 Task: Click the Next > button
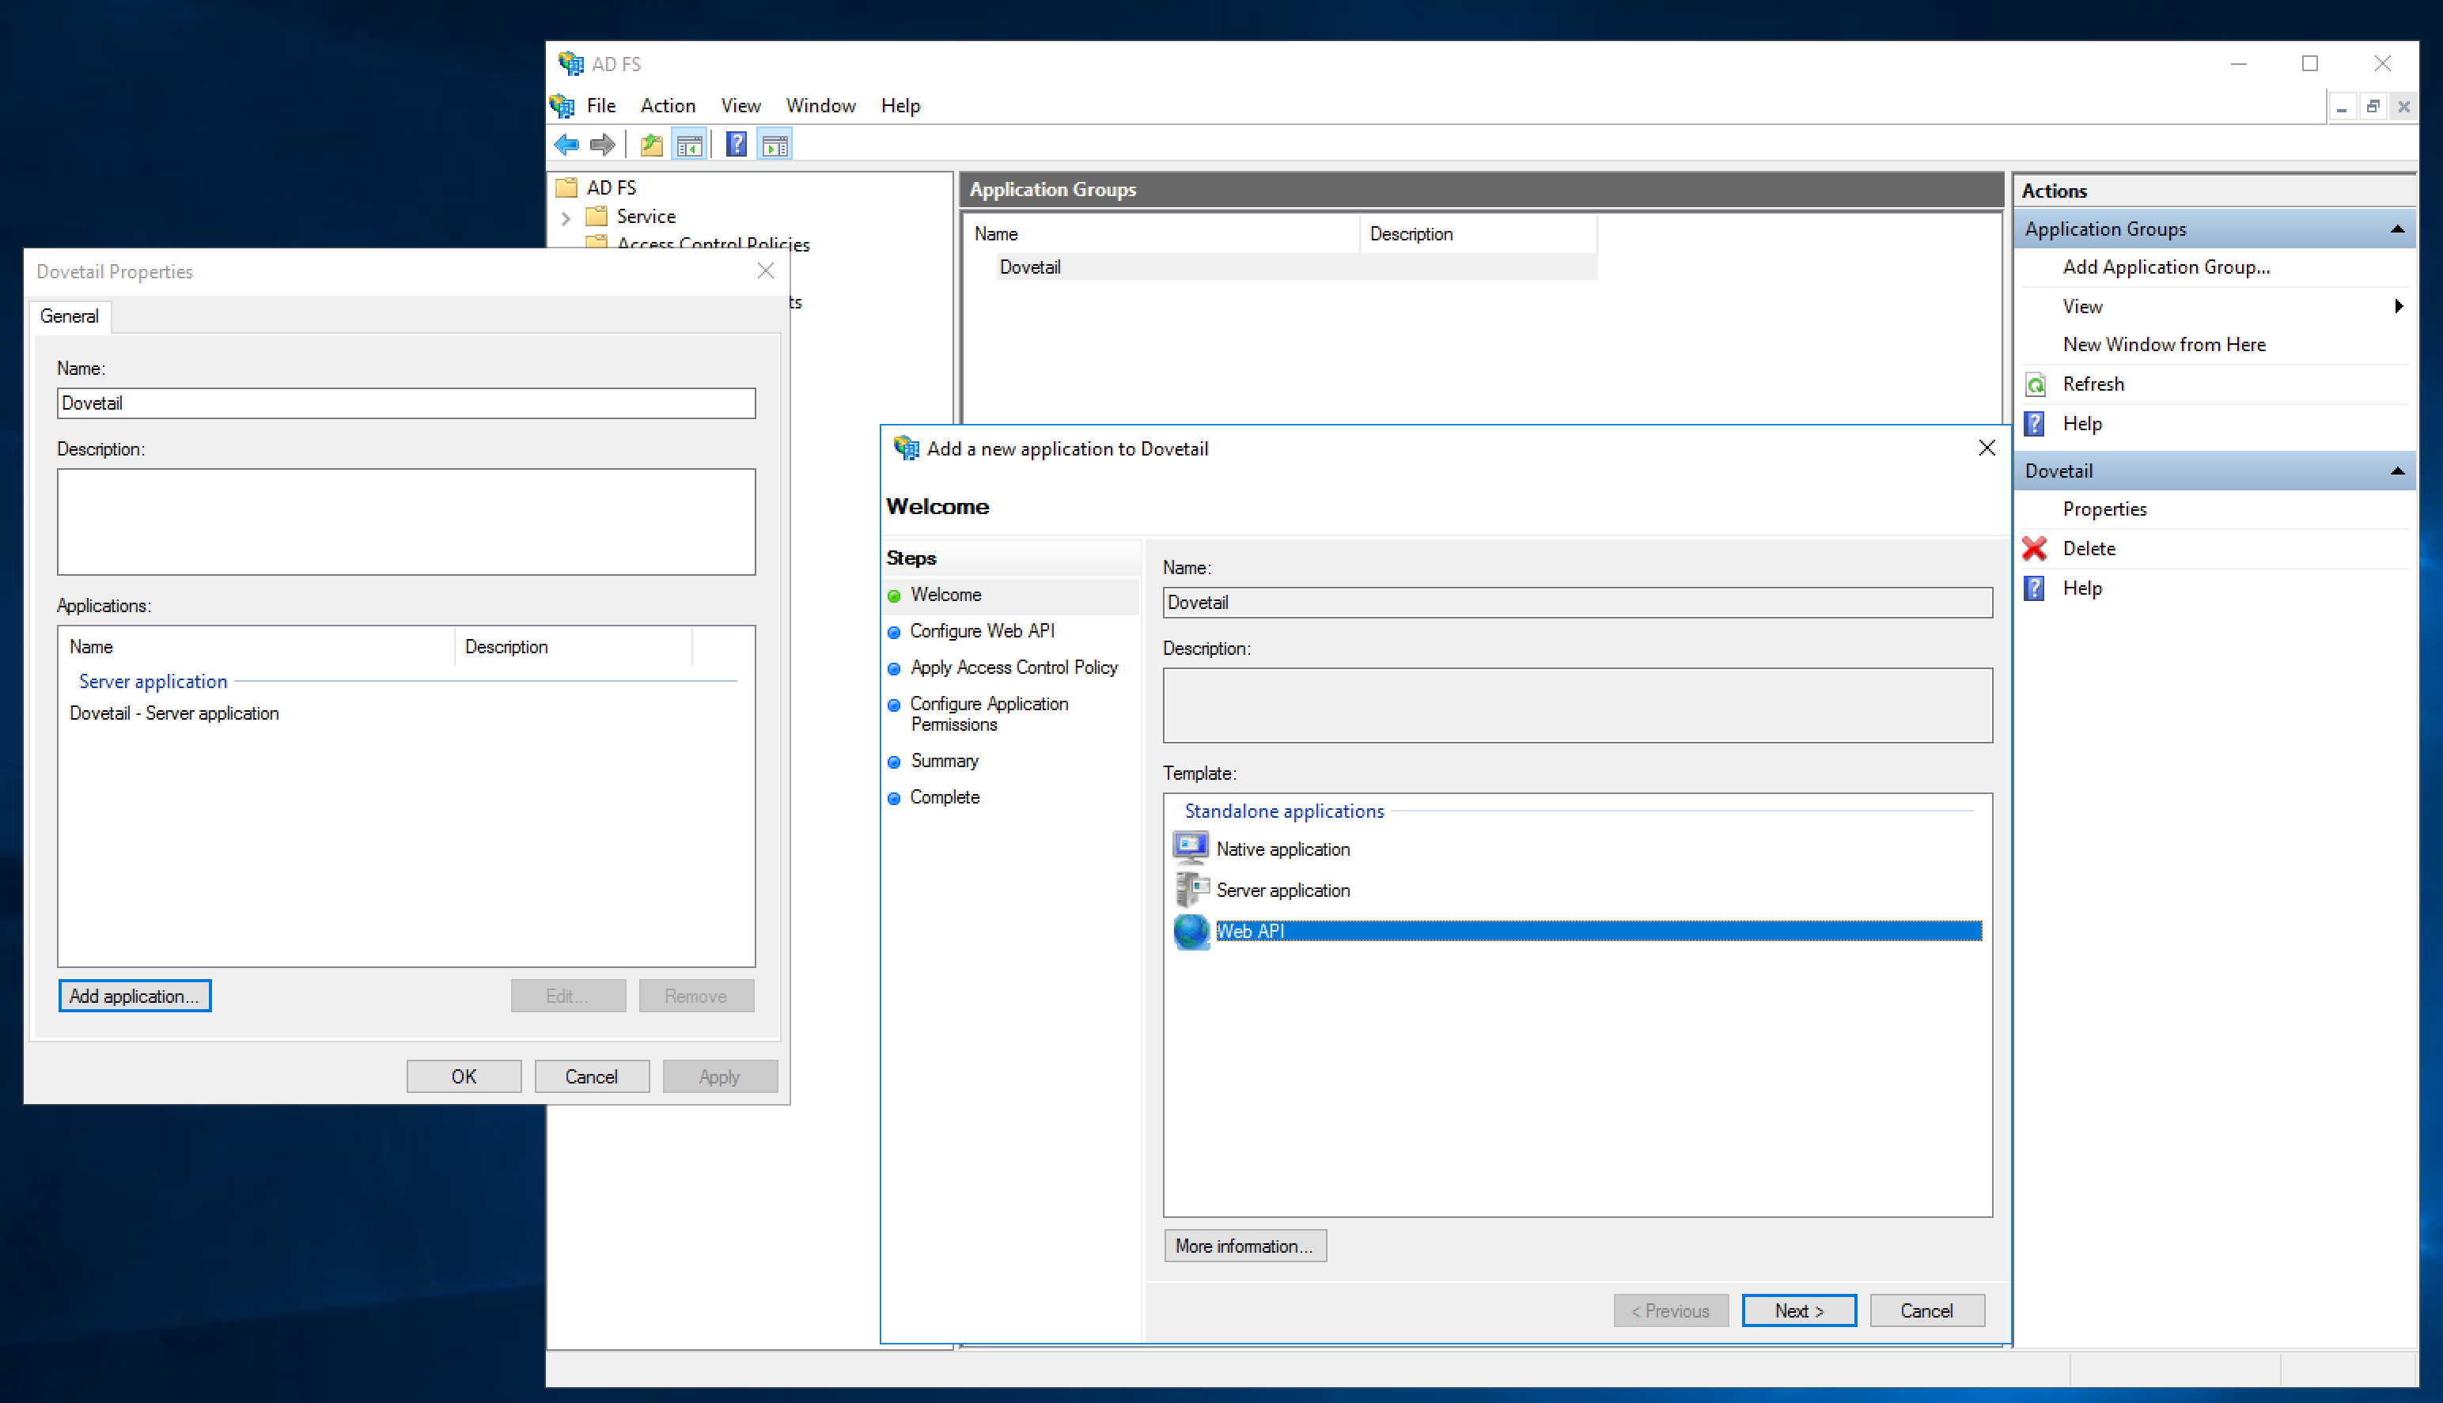click(1798, 1310)
